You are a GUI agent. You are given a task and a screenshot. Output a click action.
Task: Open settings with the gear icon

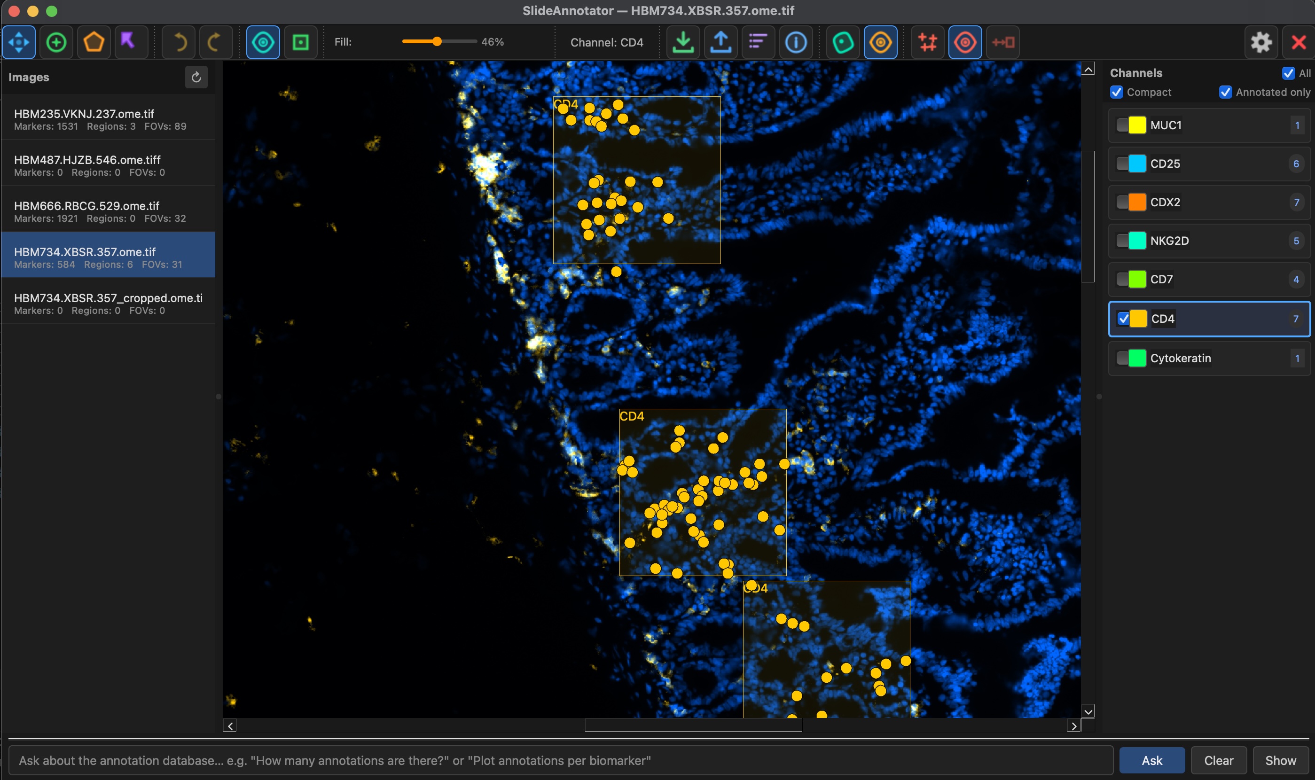click(1261, 42)
